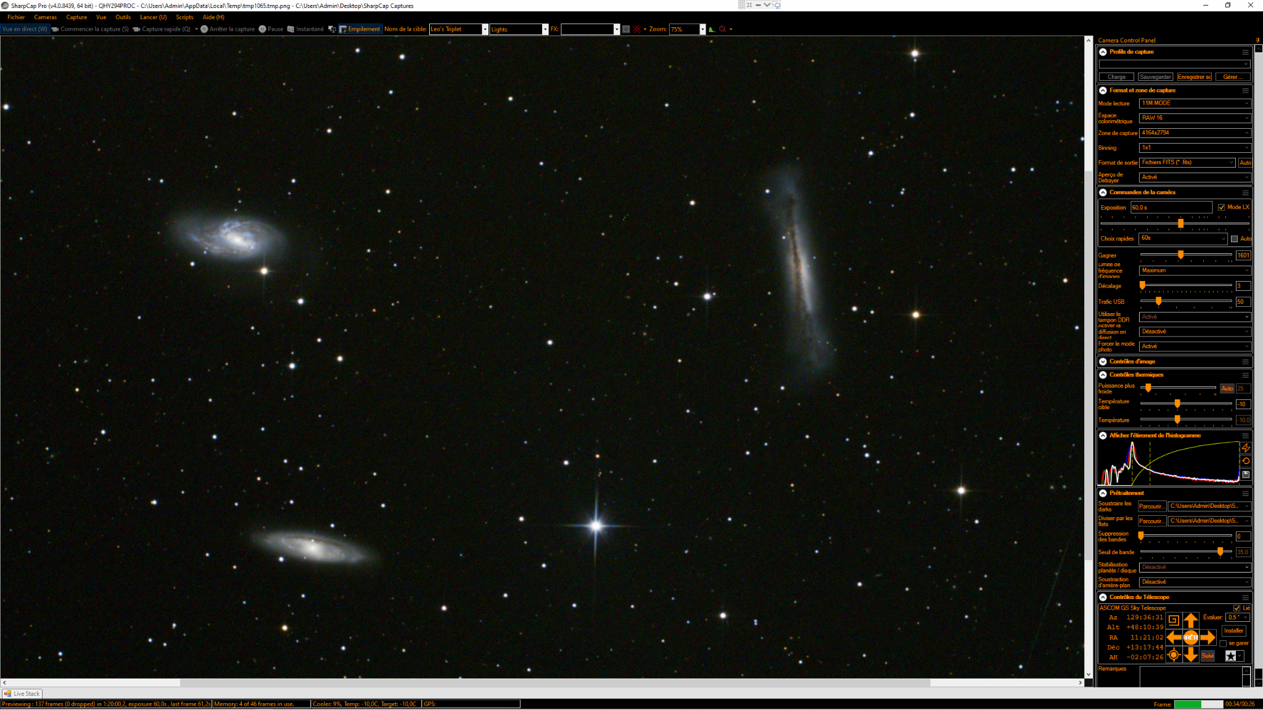Start Capture rapide from the toolbar
1263x710 pixels.
(162, 29)
